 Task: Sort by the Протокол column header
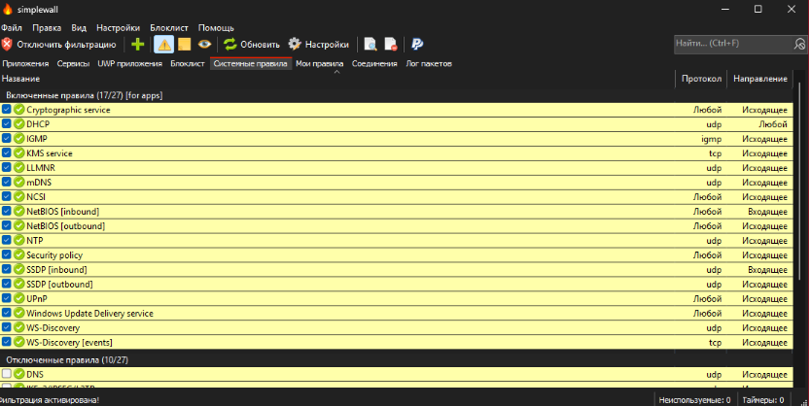click(701, 79)
